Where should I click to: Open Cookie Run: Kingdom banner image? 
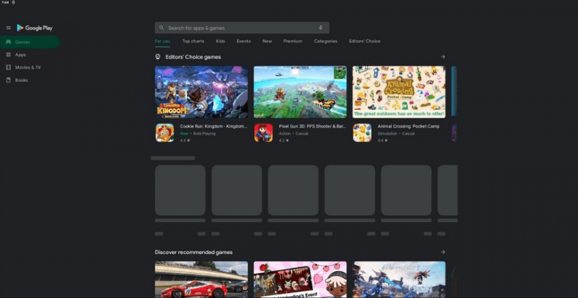pyautogui.click(x=201, y=92)
